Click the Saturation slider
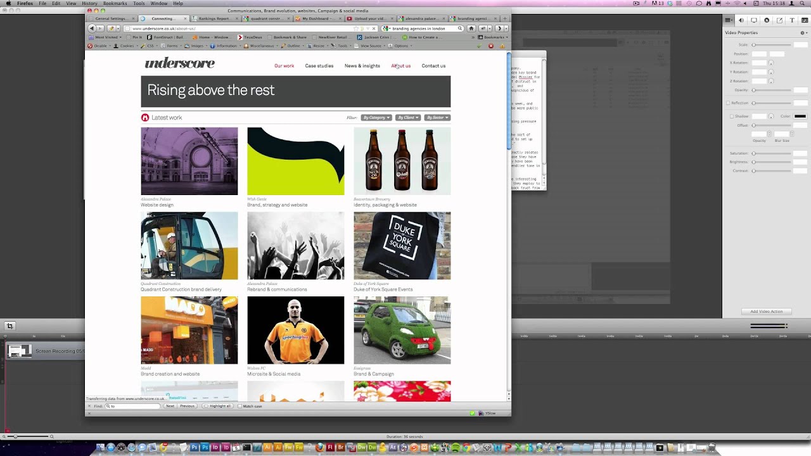The image size is (811, 456). coord(771,153)
